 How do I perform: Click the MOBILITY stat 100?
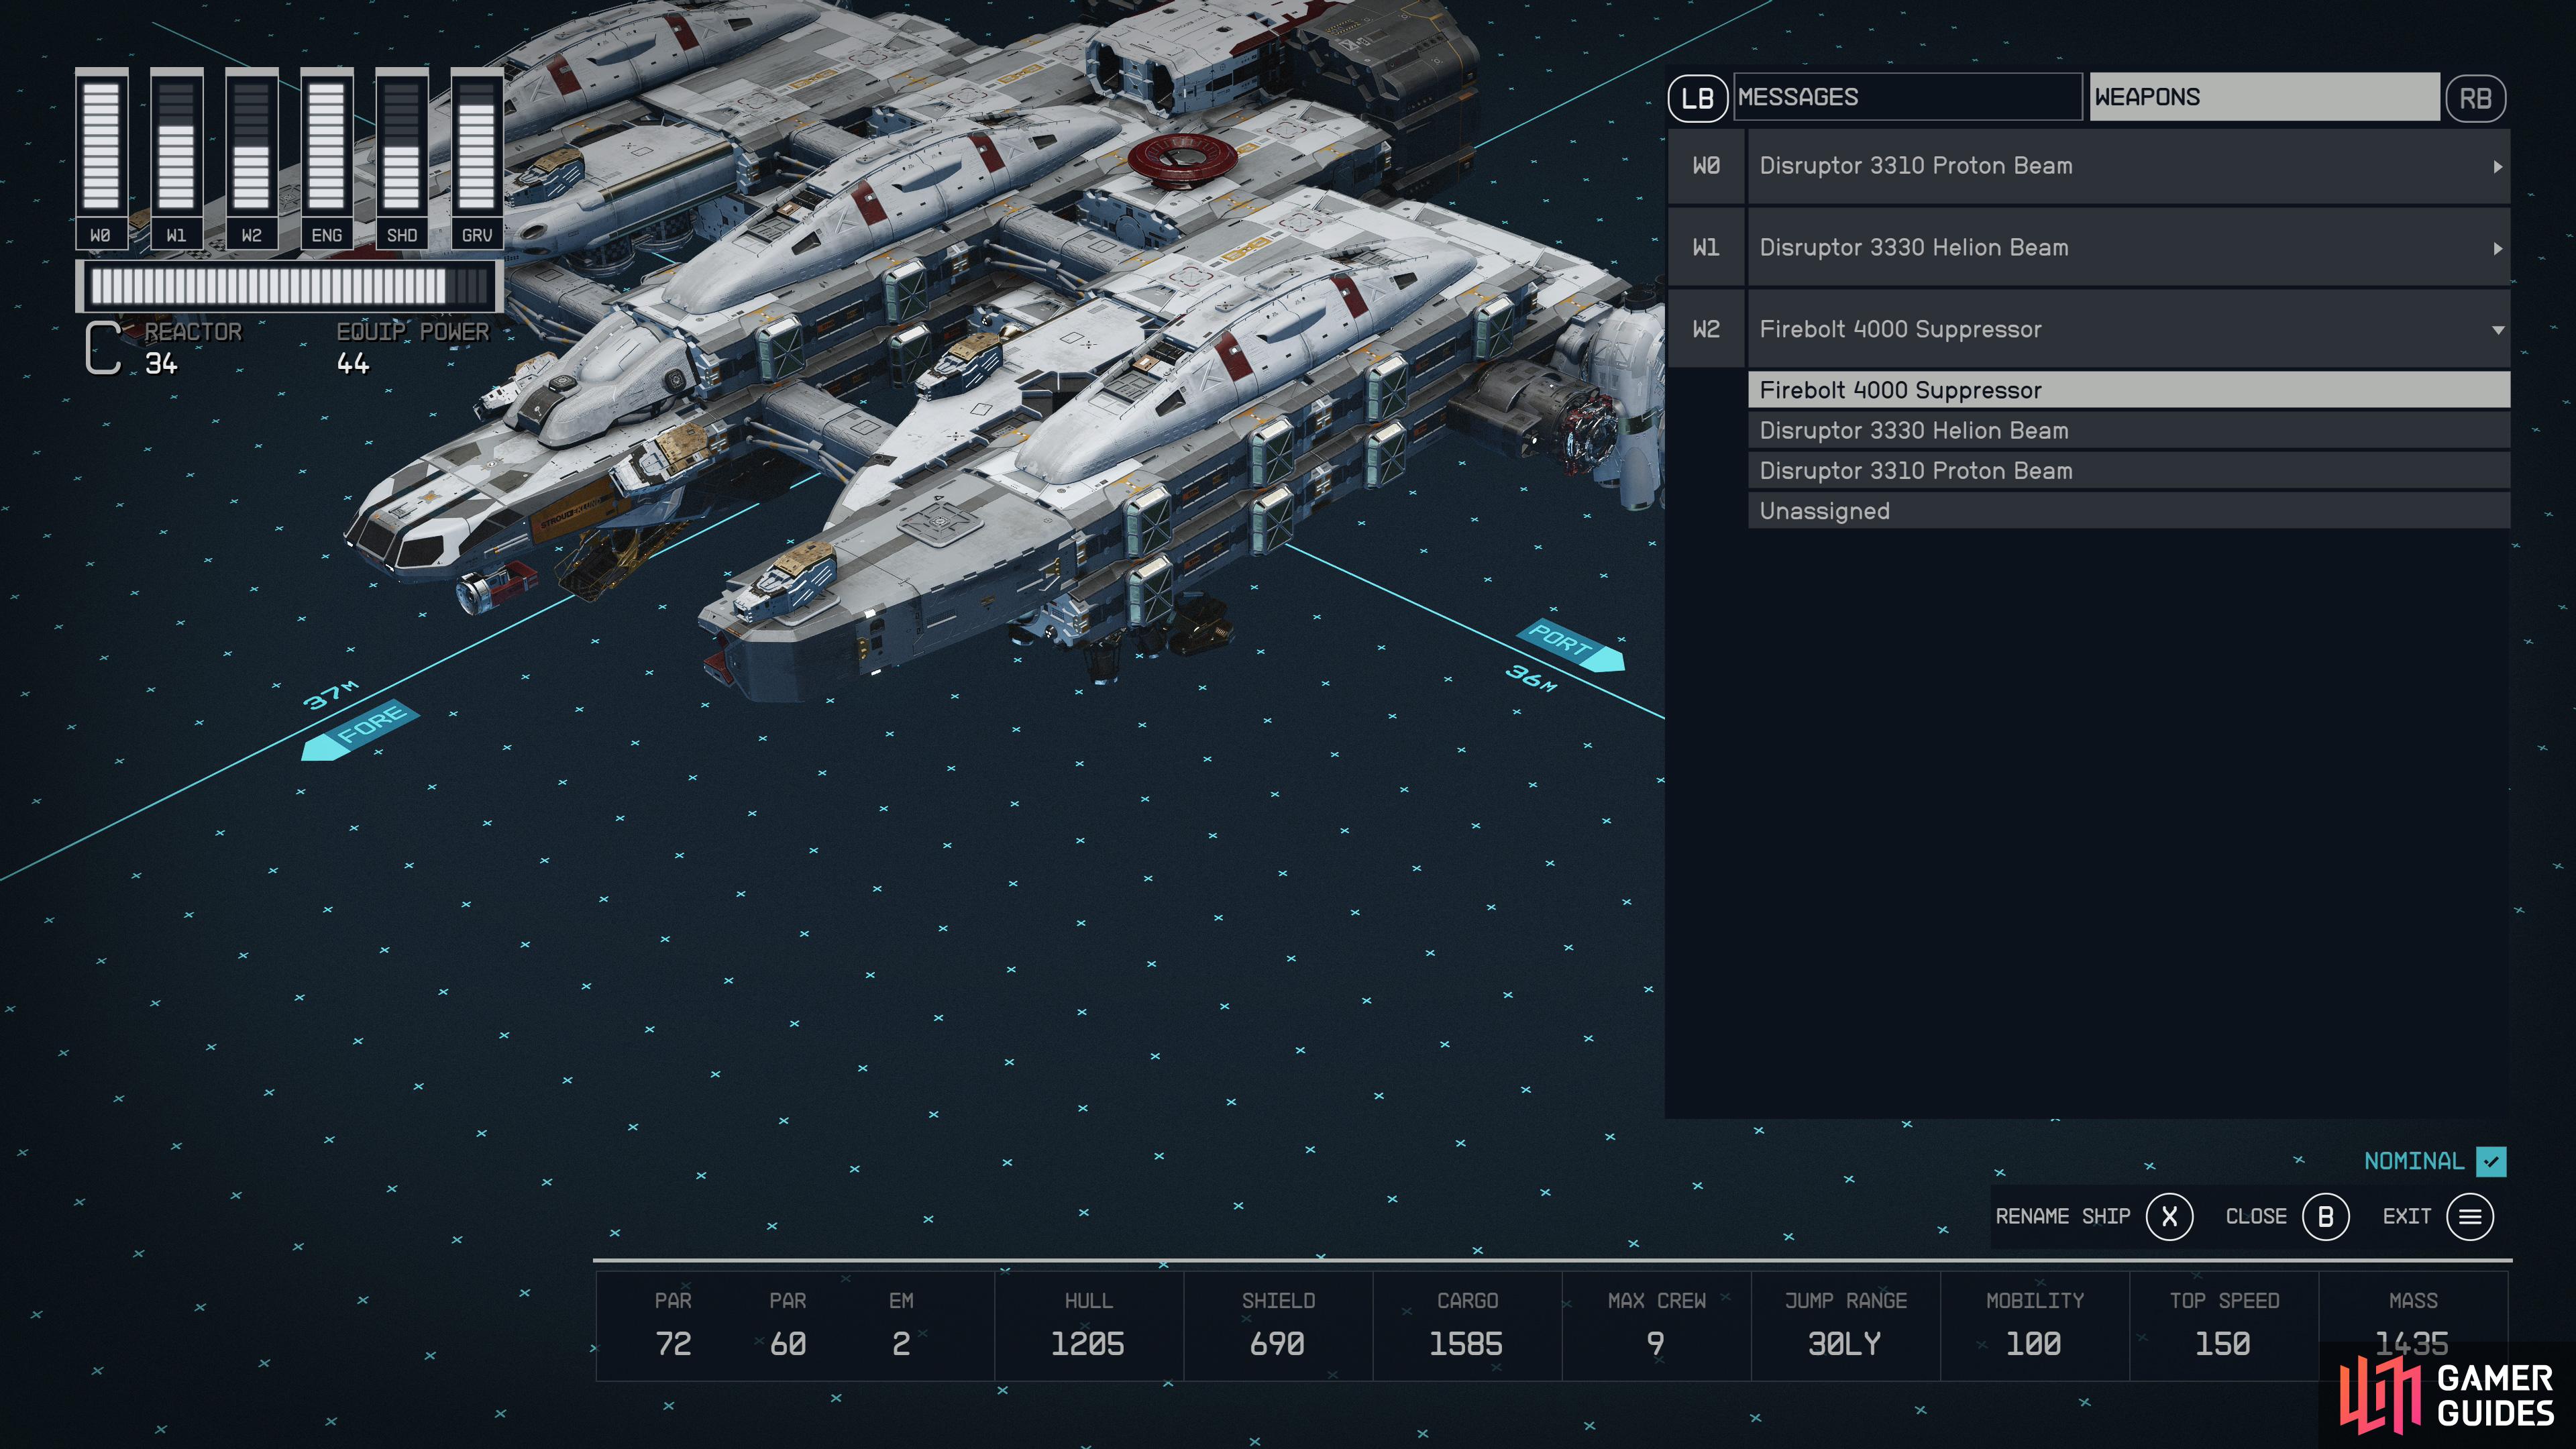pyautogui.click(x=2034, y=1344)
